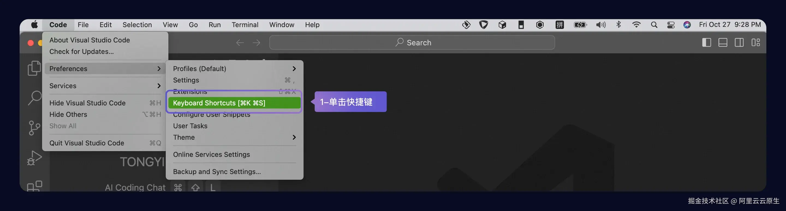Screen dimensions: 786x211
Task: Open Settings from Preferences submenu
Action: 234,80
